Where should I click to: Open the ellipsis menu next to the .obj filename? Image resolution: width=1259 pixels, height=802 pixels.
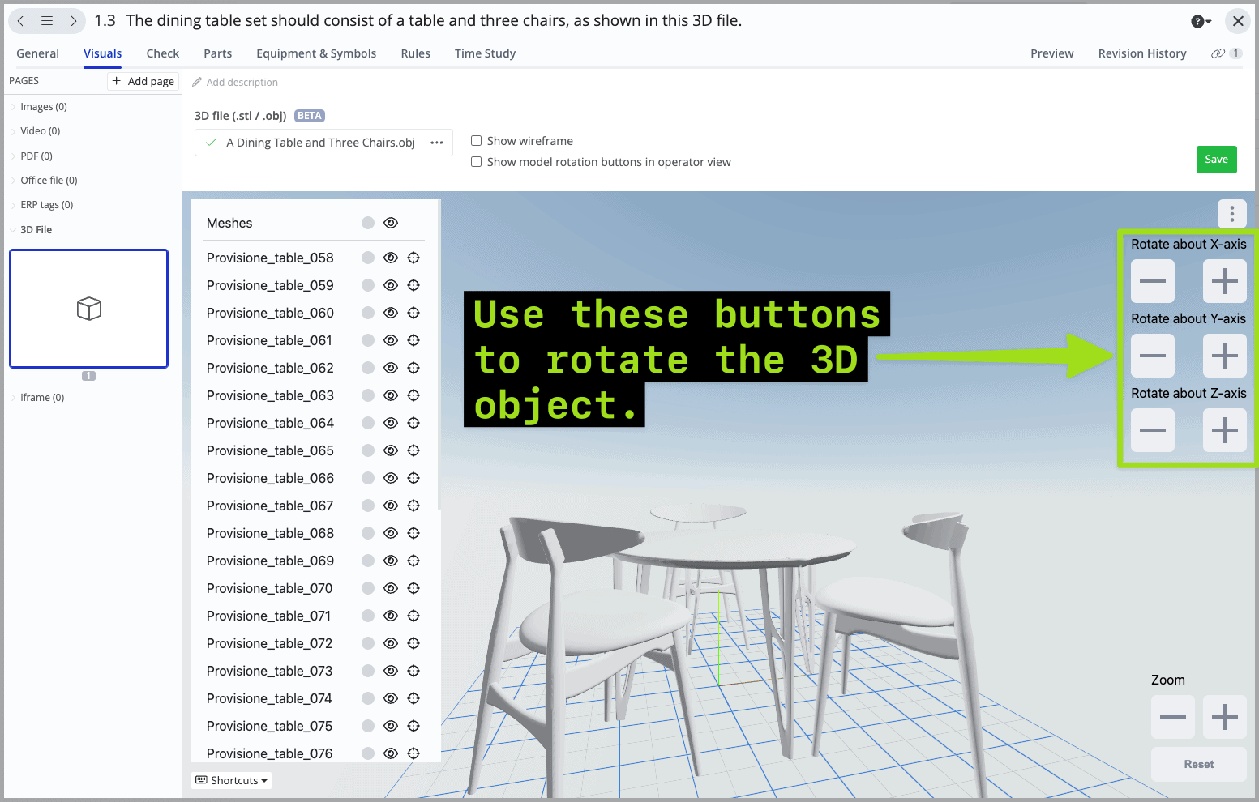click(436, 142)
